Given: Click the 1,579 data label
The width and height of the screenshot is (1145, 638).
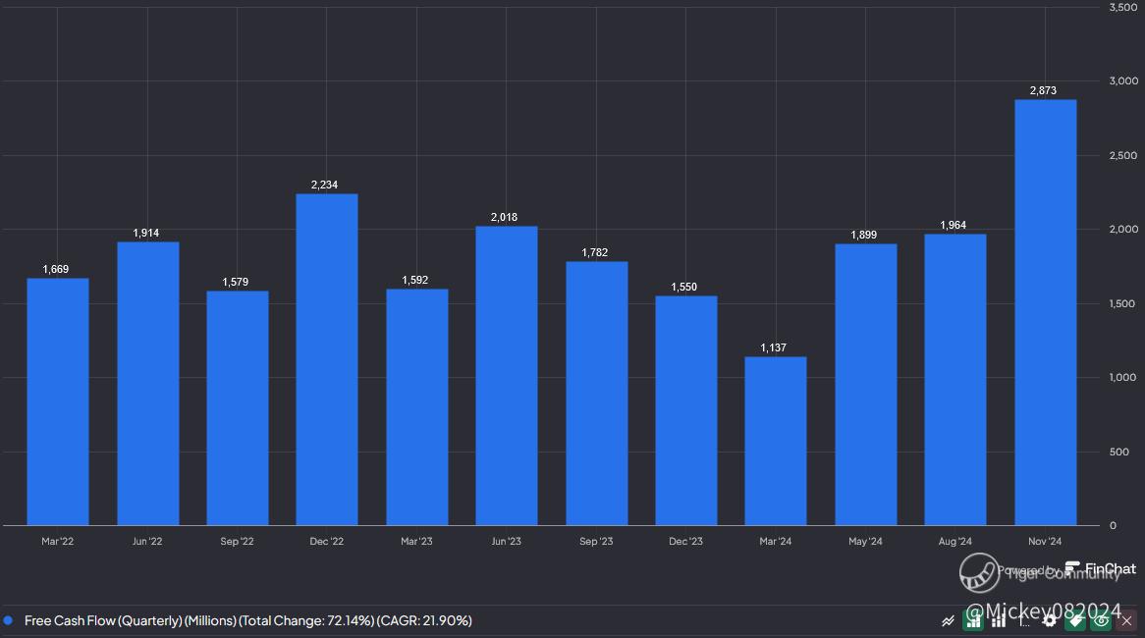Looking at the screenshot, I should click(235, 282).
